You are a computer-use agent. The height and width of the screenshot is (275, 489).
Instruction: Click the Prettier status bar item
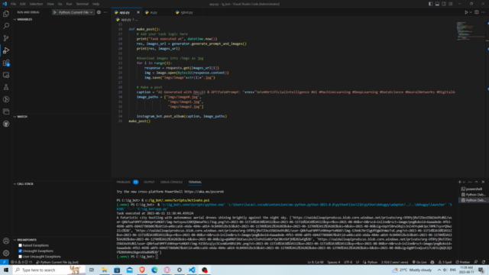click(462, 262)
